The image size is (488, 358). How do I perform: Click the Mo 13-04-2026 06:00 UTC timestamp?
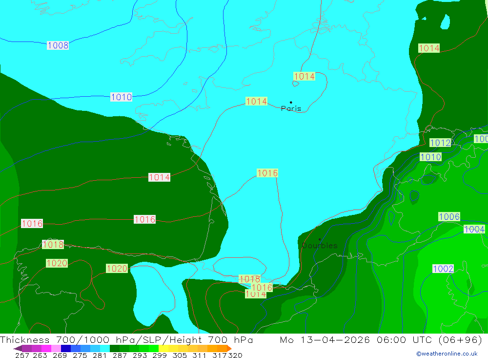point(381,339)
